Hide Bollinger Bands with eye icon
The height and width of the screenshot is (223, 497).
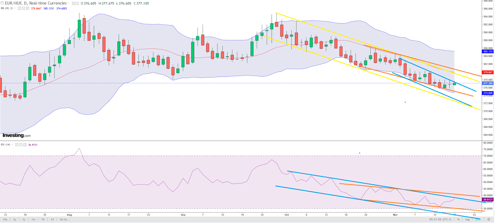[20, 9]
